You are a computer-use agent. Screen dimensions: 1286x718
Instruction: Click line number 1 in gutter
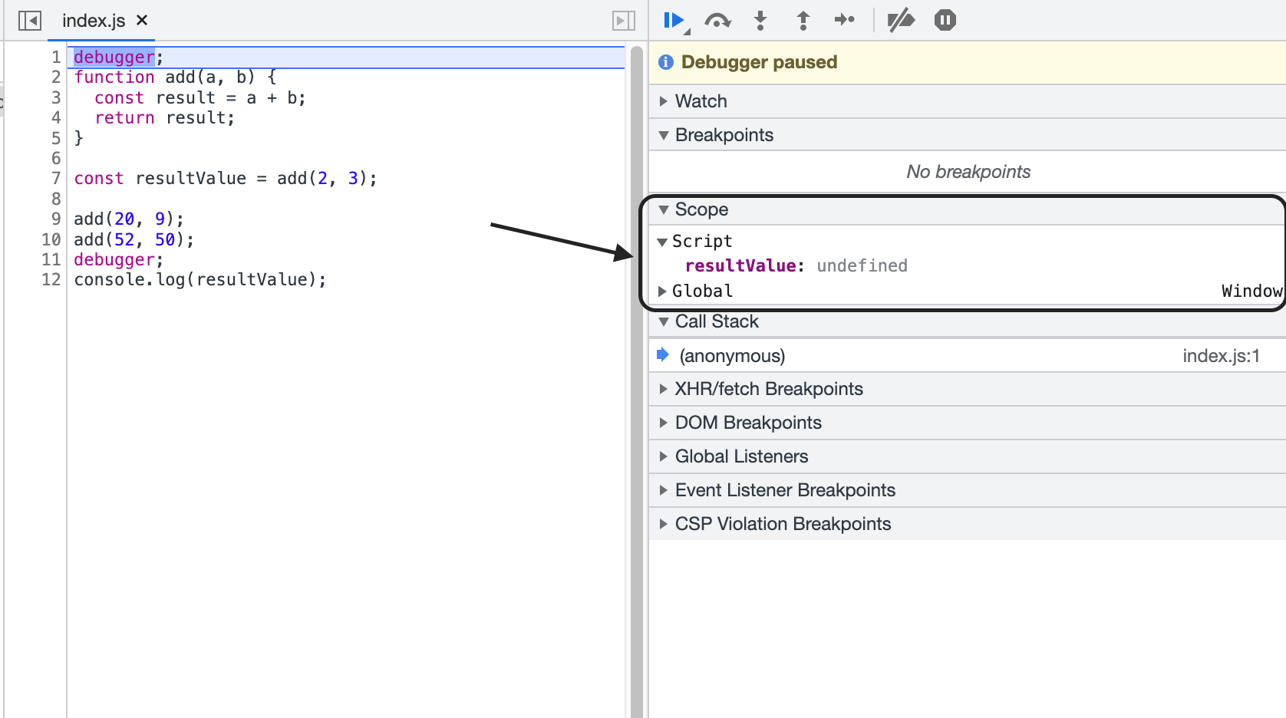56,57
